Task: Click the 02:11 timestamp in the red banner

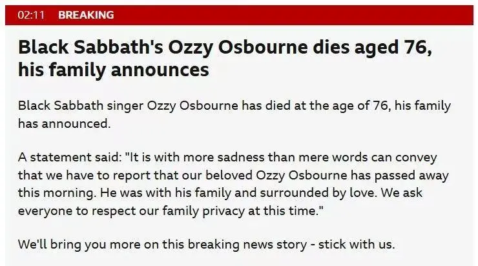Action: pyautogui.click(x=31, y=15)
